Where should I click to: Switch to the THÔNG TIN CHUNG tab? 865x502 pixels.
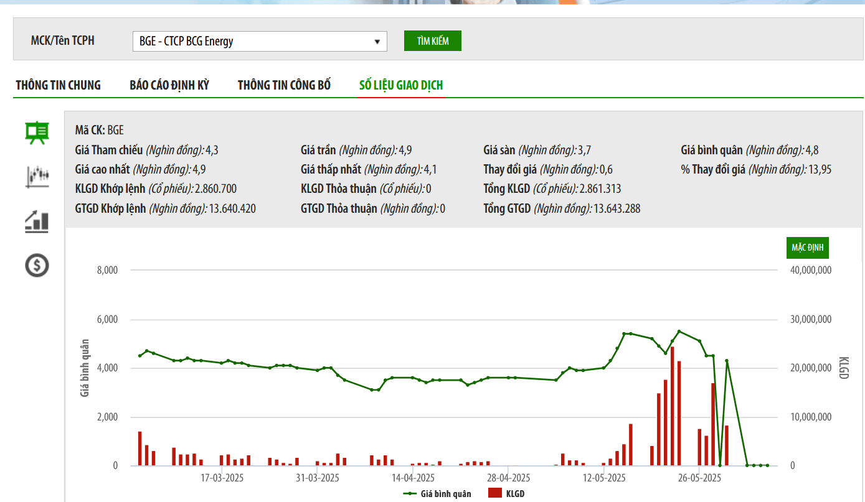pyautogui.click(x=59, y=85)
